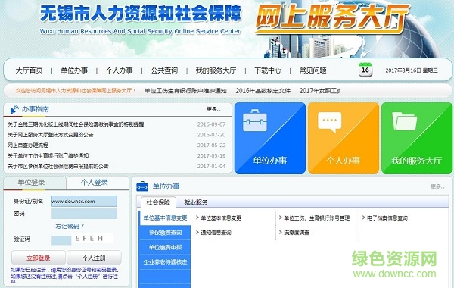Click the 忘记密码? link
Image resolution: width=454 pixels, height=288 pixels.
coord(70,226)
